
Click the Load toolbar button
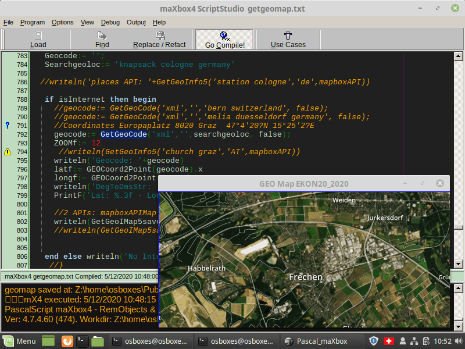click(38, 40)
